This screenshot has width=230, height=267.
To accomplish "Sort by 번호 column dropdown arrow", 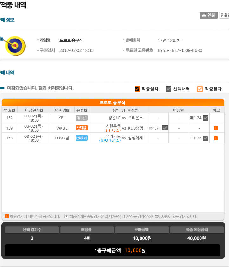I will (x=13, y=110).
